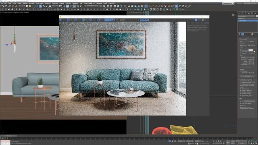The height and width of the screenshot is (145, 258).
Task: Toggle the Occlude other lights checkbox
Action: click(241, 95)
